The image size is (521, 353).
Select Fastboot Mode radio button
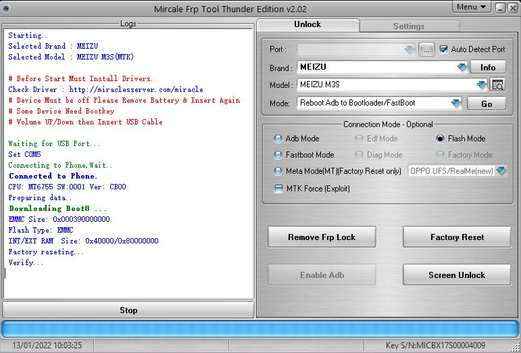coord(278,155)
